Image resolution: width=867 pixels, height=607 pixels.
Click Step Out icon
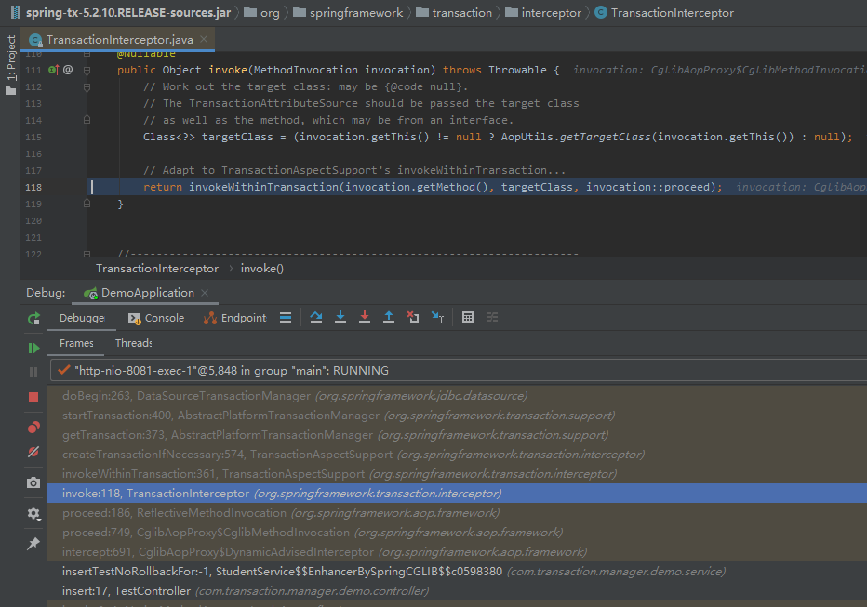pyautogui.click(x=389, y=318)
